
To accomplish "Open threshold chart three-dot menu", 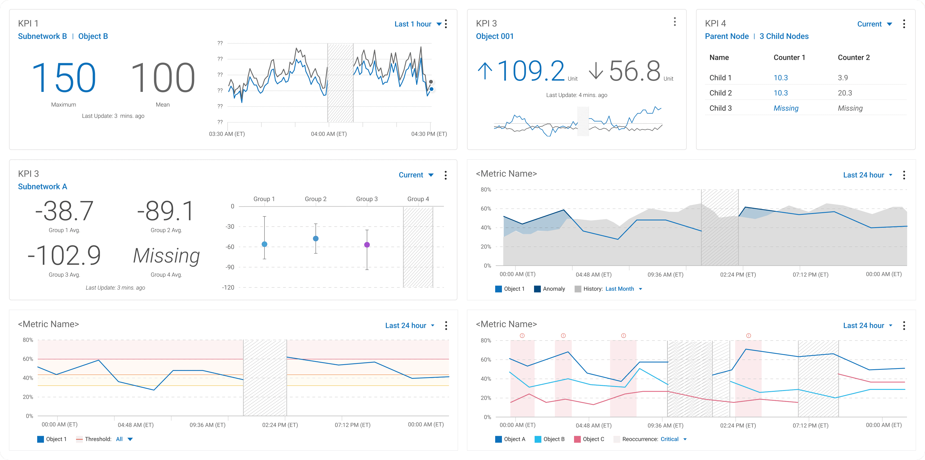I will (x=446, y=326).
